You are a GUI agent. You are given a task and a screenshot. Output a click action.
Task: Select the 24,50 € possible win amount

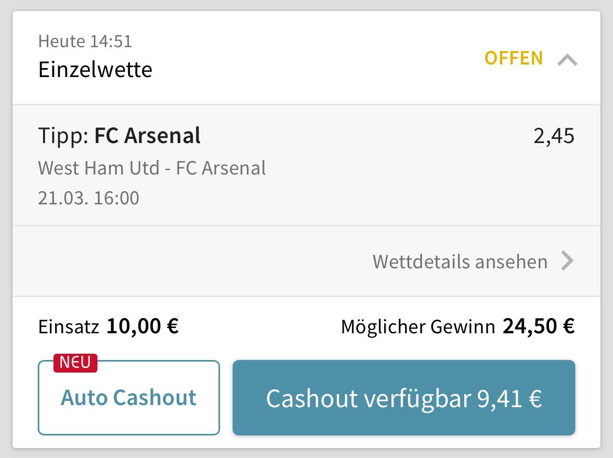[539, 326]
